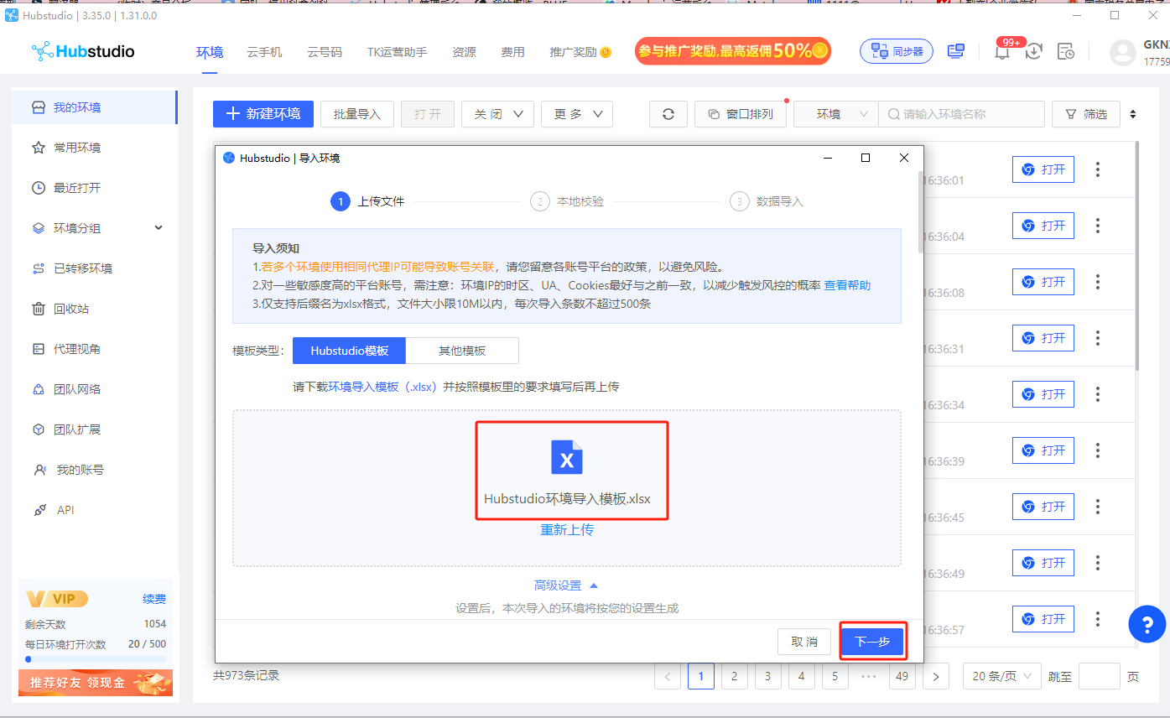The image size is (1170, 718).
Task: Go to page 2 in pagination
Action: coord(734,676)
